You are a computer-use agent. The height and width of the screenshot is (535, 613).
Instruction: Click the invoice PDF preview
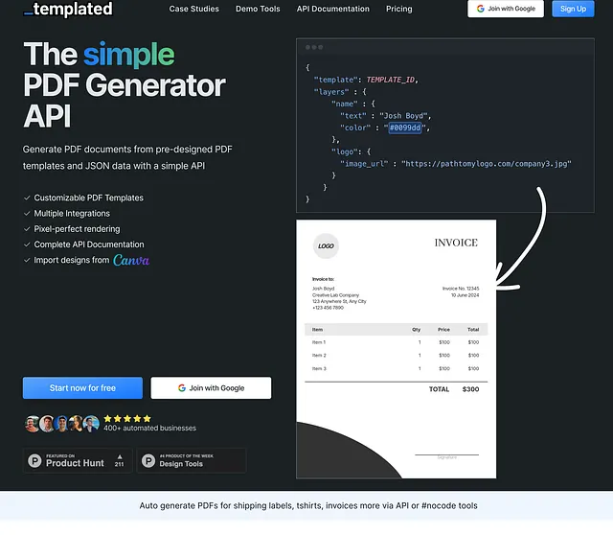(x=396, y=349)
